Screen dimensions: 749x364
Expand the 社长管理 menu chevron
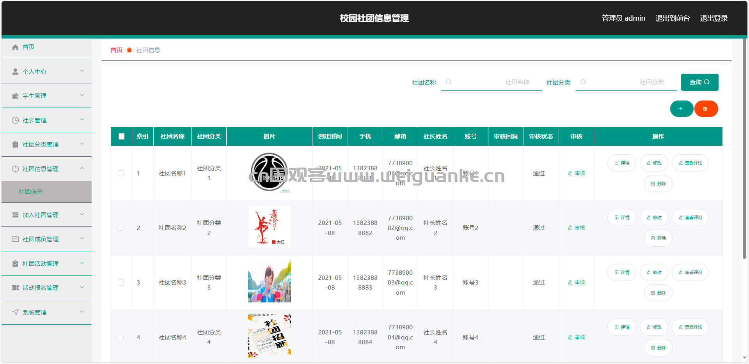(x=82, y=120)
